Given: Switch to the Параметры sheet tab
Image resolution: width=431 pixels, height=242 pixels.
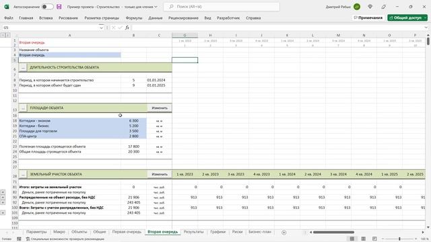Looking at the screenshot, I should tap(36, 232).
